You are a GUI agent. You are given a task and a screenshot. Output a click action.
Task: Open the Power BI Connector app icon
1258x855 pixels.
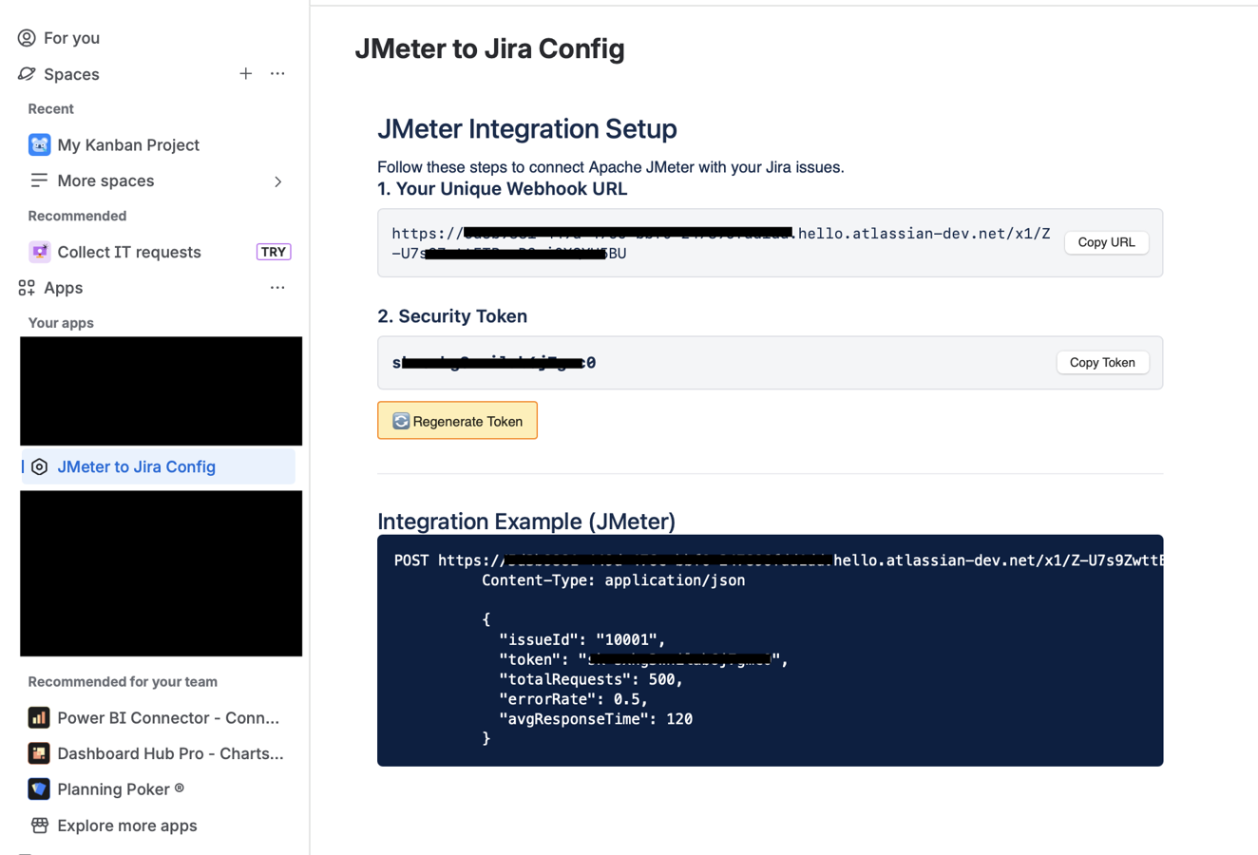point(39,717)
